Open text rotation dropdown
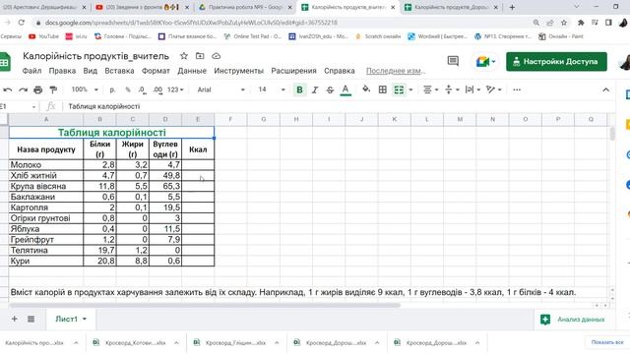This screenshot has height=354, width=630. click(493, 89)
